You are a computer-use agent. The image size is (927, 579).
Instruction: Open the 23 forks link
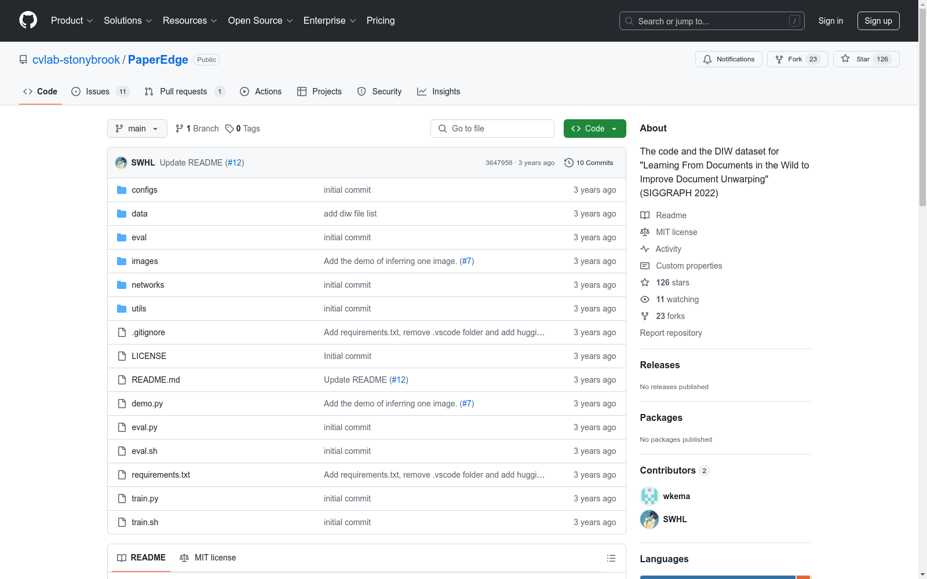click(663, 316)
